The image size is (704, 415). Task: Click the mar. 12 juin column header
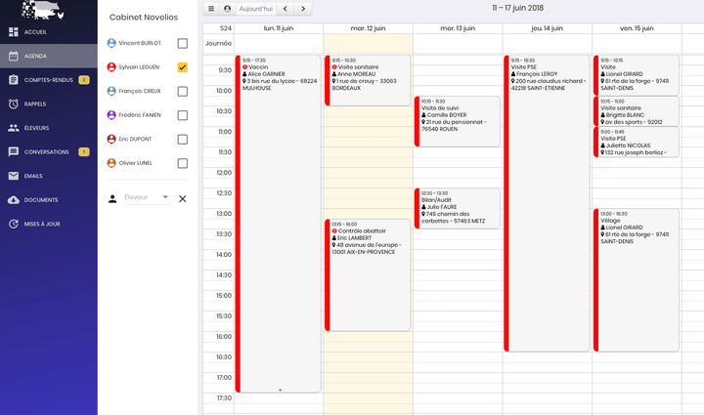coord(369,28)
